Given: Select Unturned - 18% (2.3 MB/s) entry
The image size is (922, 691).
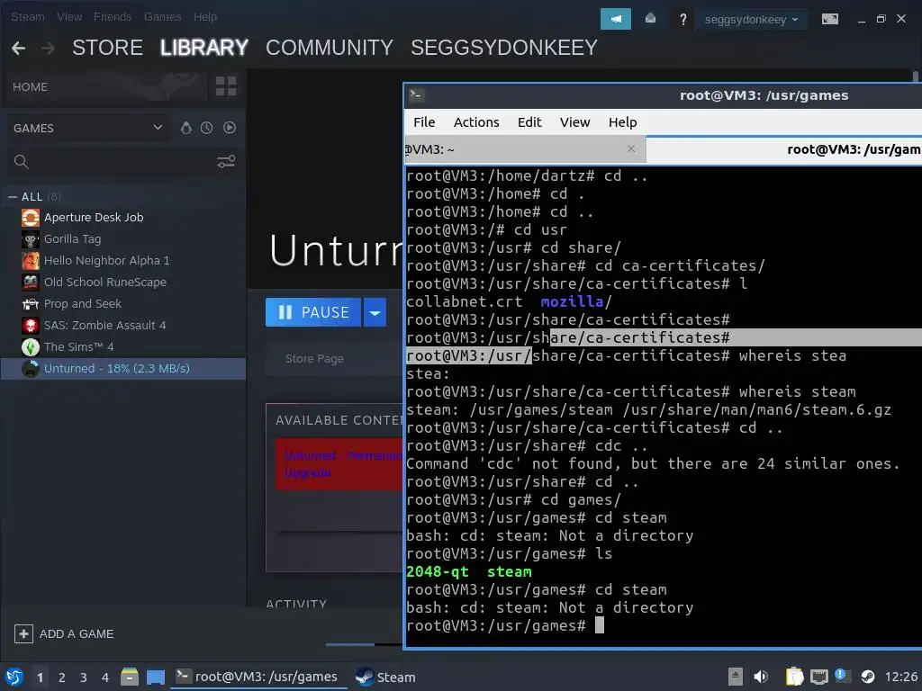Looking at the screenshot, I should click(123, 368).
